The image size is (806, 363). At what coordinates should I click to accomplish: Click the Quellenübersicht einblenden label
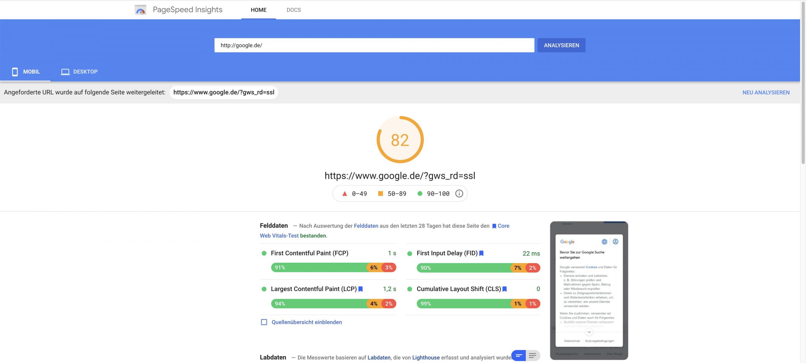(307, 322)
